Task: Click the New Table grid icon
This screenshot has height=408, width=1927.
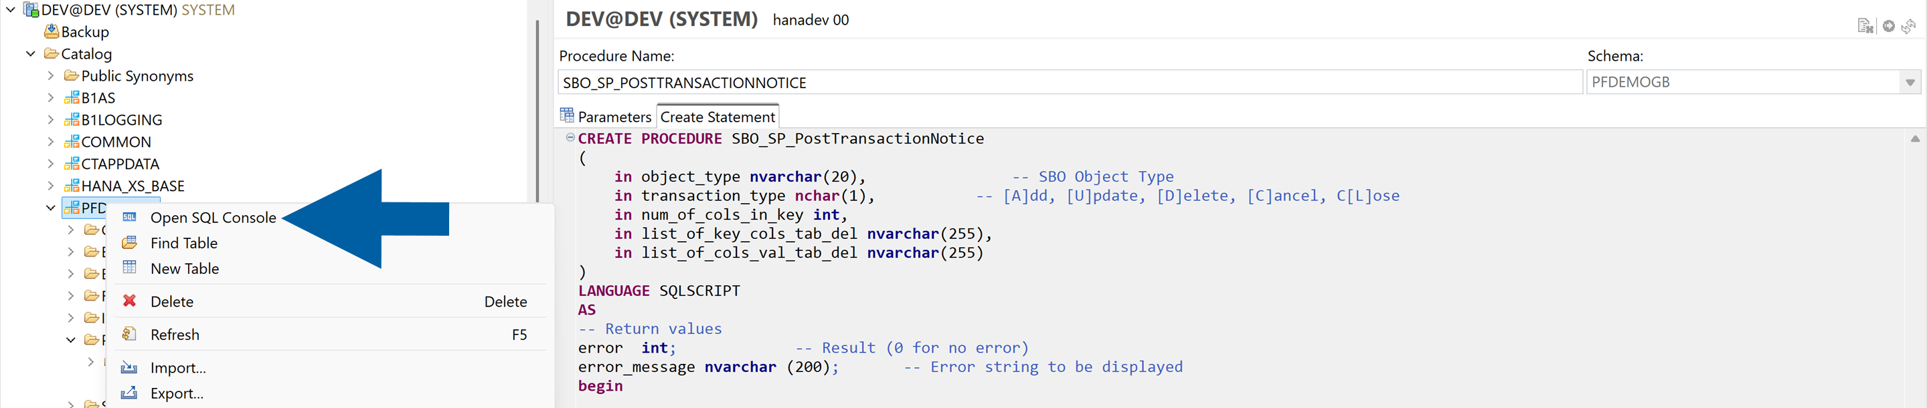Action: [x=130, y=268]
